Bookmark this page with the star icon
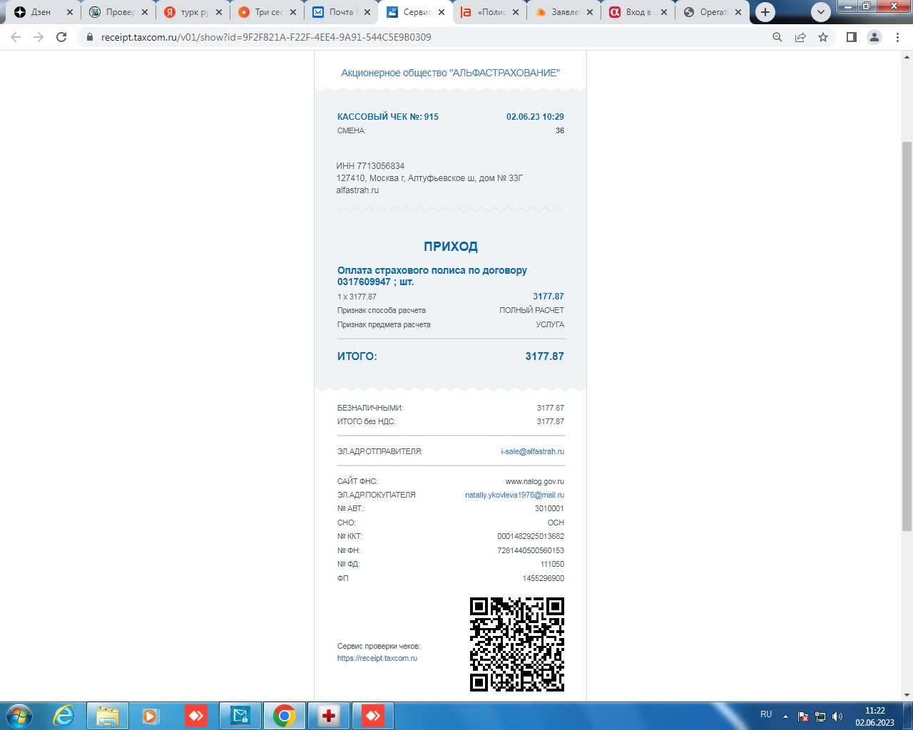 coord(823,37)
